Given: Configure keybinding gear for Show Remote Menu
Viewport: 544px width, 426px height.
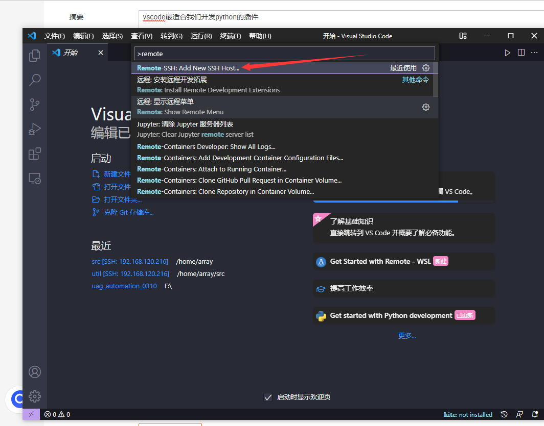Looking at the screenshot, I should click(x=426, y=107).
